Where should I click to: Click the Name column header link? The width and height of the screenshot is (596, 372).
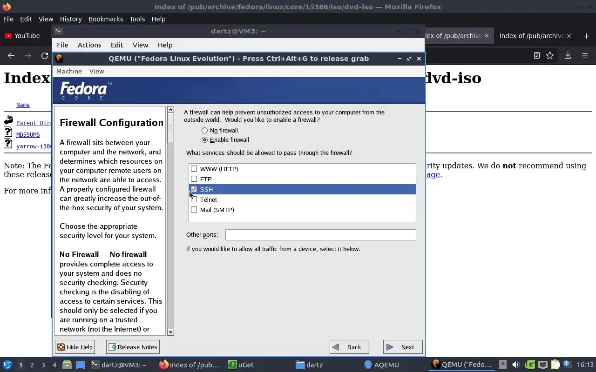(23, 105)
